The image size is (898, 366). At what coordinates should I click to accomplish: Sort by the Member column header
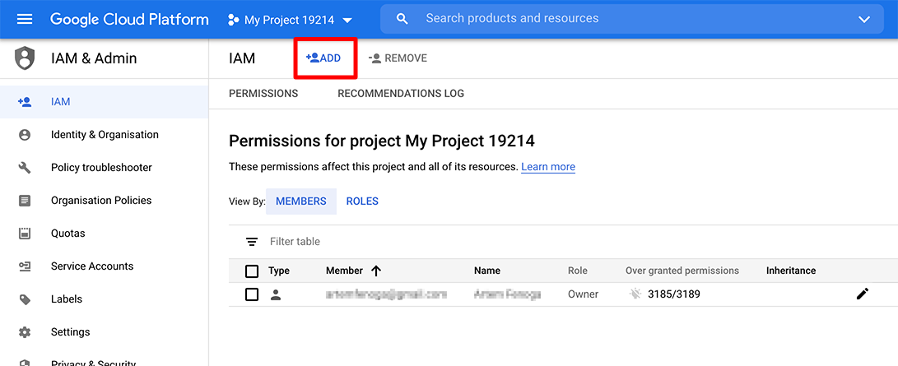[344, 271]
